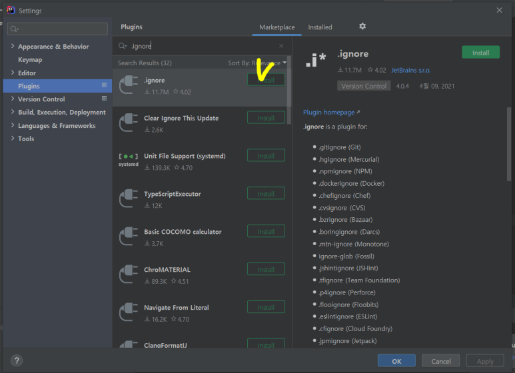Focus the settings search input field
This screenshot has height=373, width=515.
pos(57,29)
